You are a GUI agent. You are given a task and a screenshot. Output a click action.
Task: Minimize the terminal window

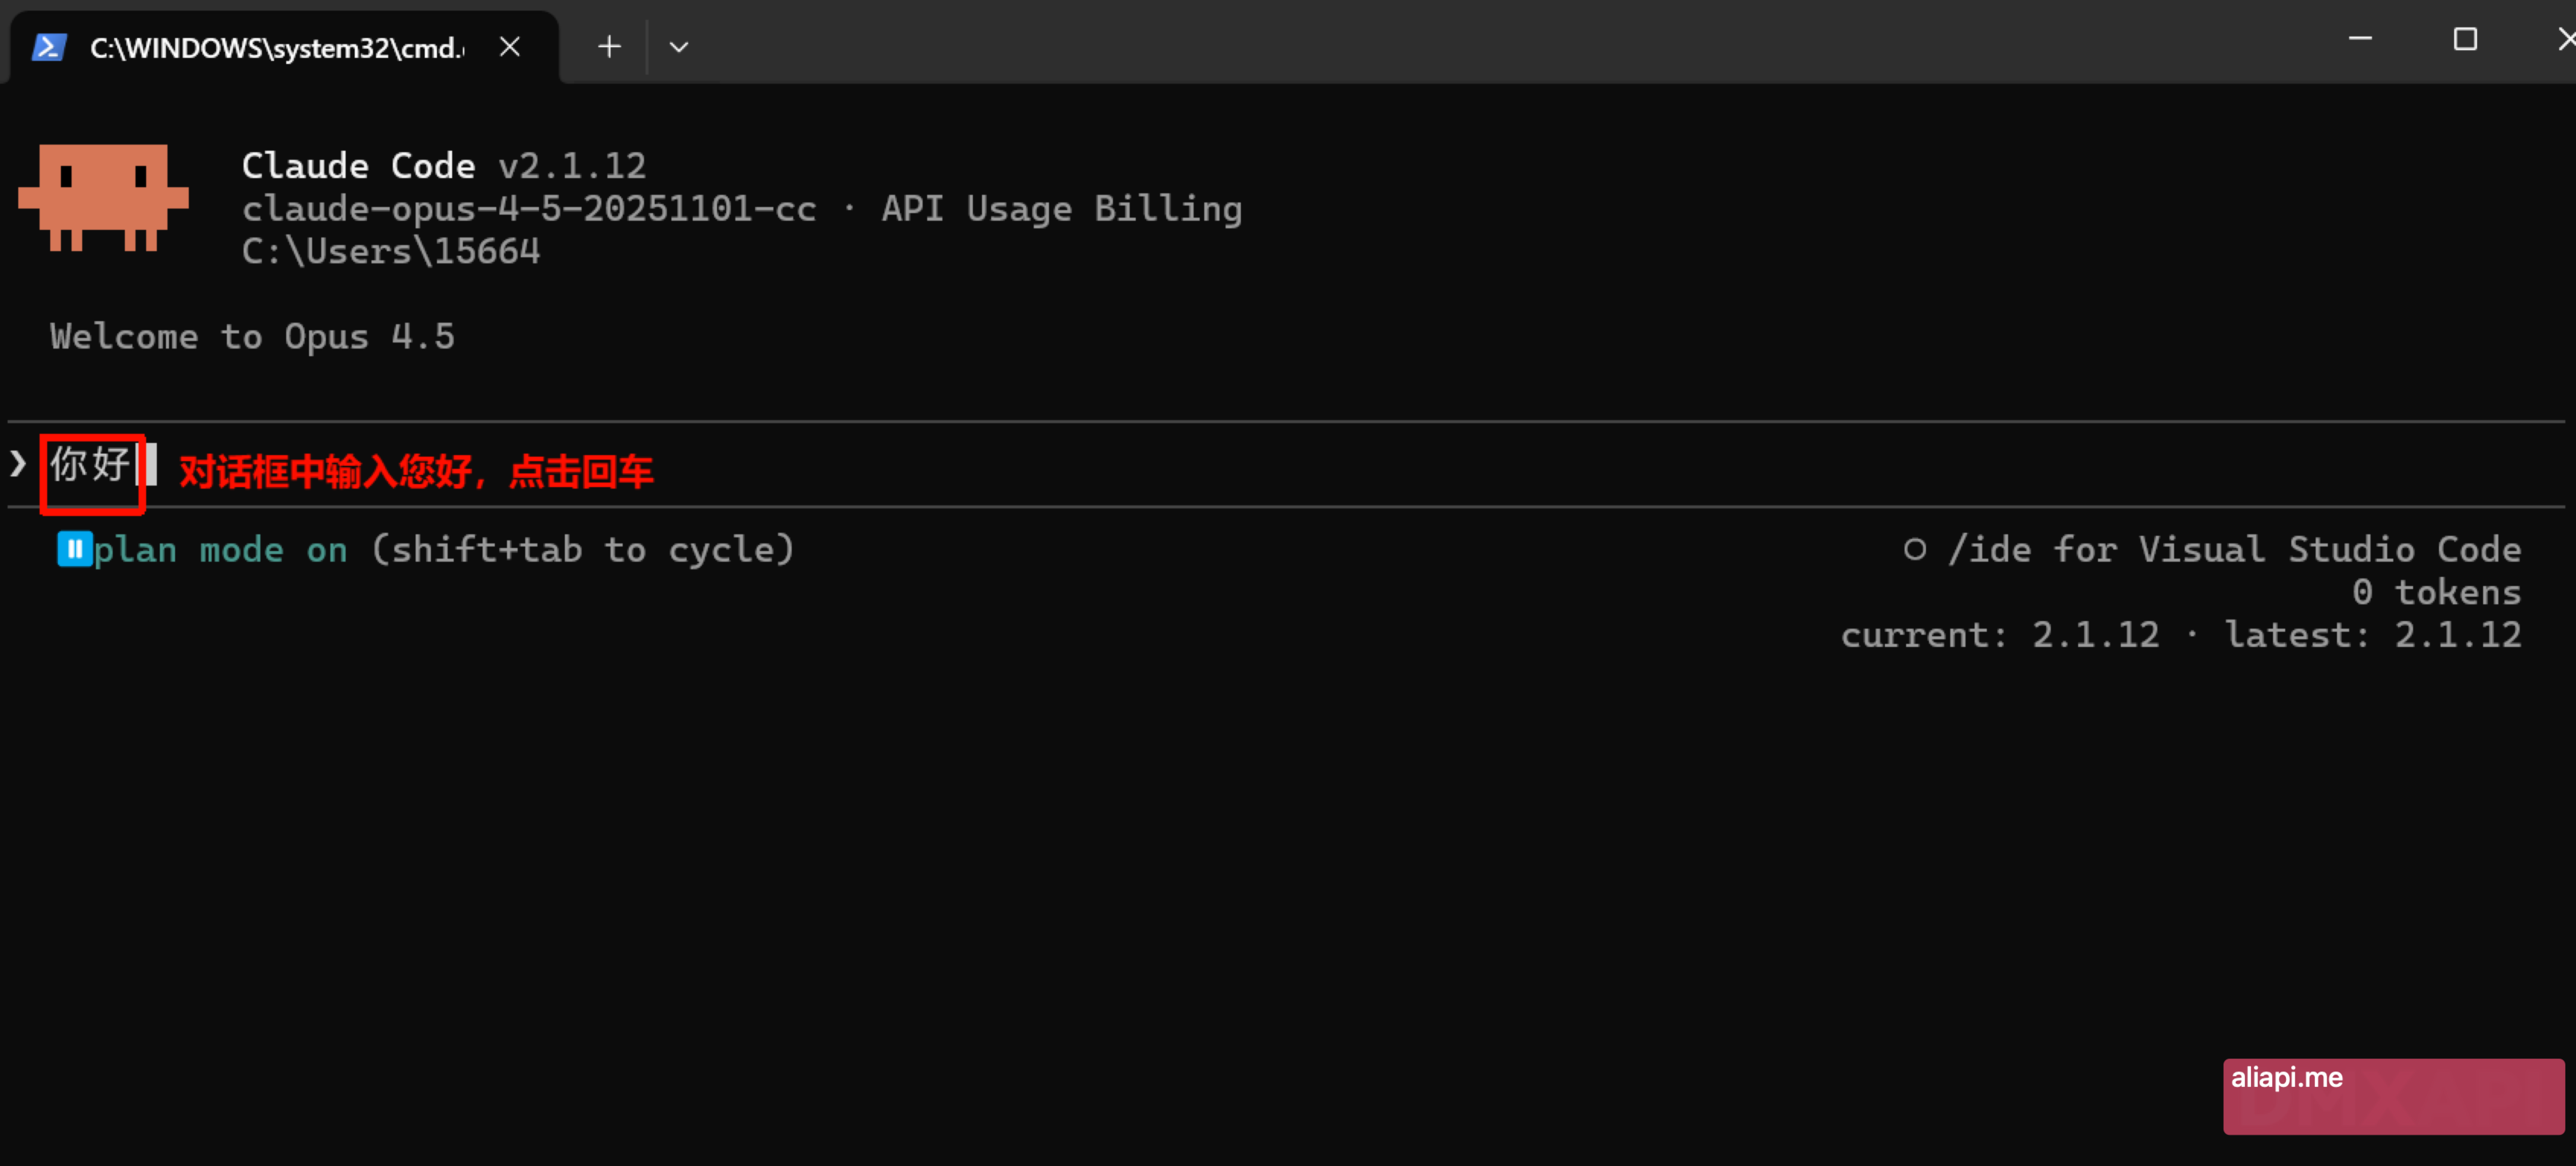coord(2360,39)
